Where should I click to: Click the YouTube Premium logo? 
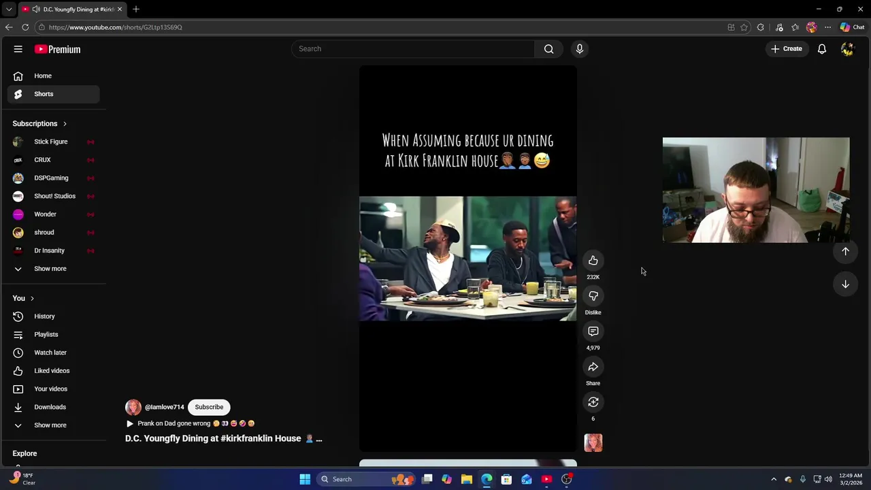point(58,49)
